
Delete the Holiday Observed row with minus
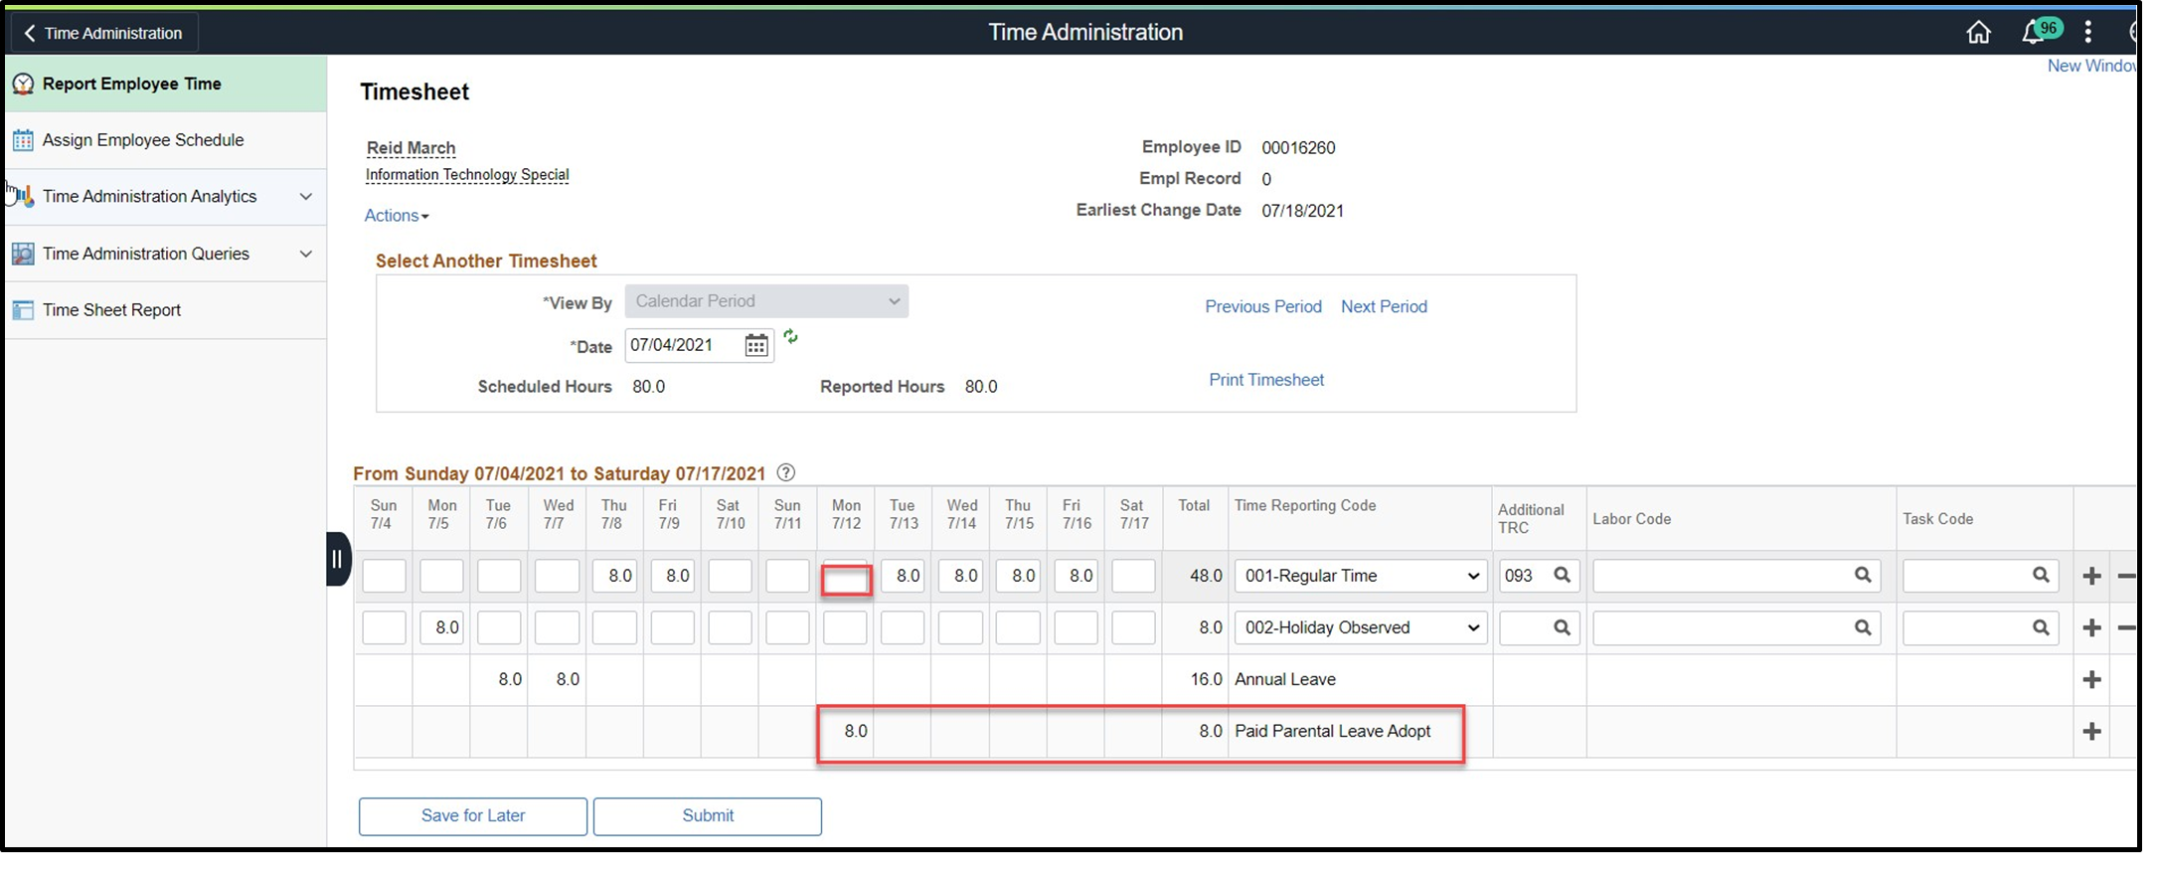click(2127, 627)
